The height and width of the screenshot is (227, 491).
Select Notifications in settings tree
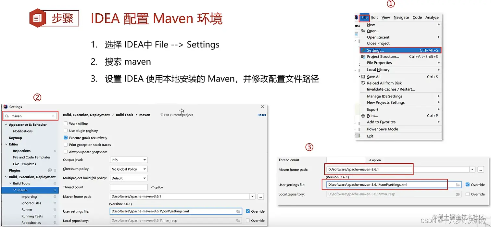tap(23, 131)
